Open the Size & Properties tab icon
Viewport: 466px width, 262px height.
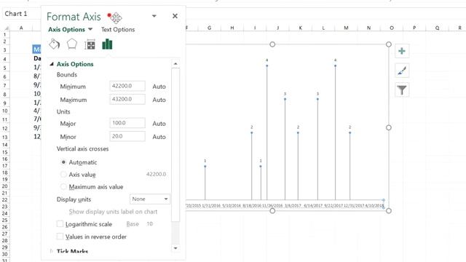(x=90, y=44)
